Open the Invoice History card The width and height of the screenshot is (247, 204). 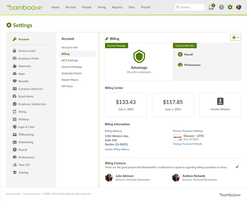220,105
